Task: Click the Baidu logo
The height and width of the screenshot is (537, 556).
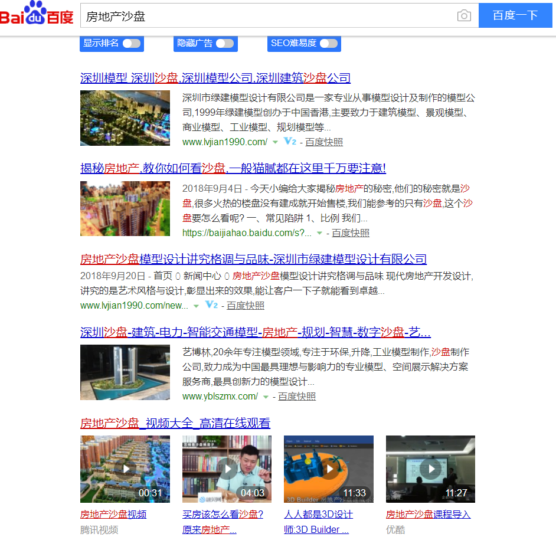Action: tap(37, 13)
